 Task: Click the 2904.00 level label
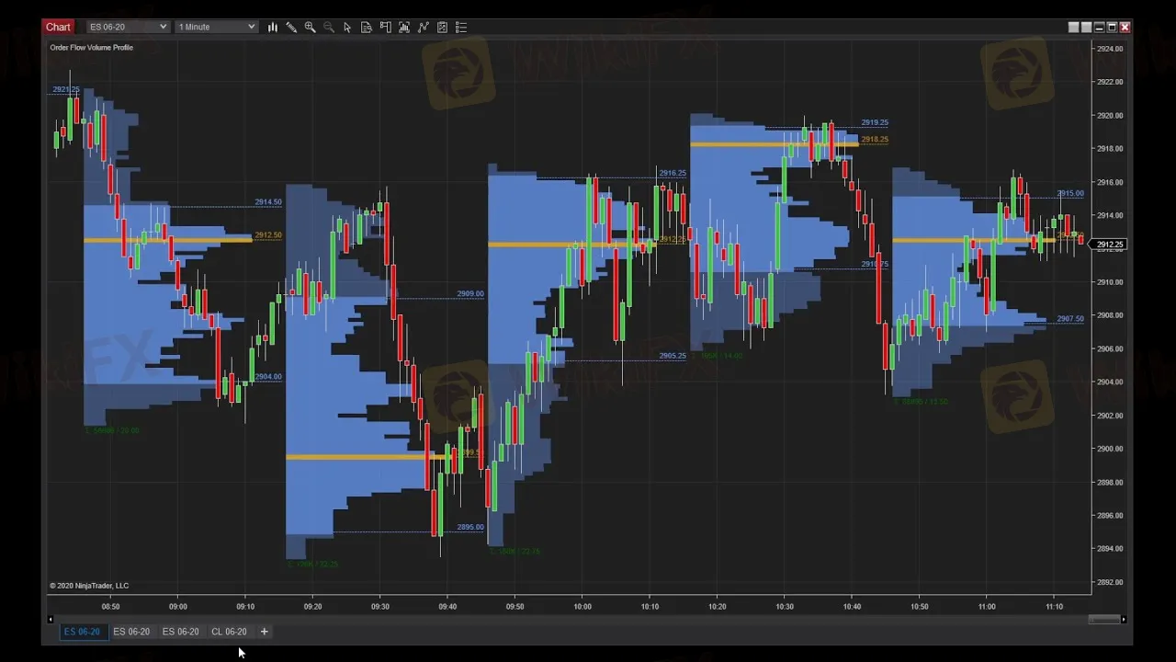coord(268,377)
